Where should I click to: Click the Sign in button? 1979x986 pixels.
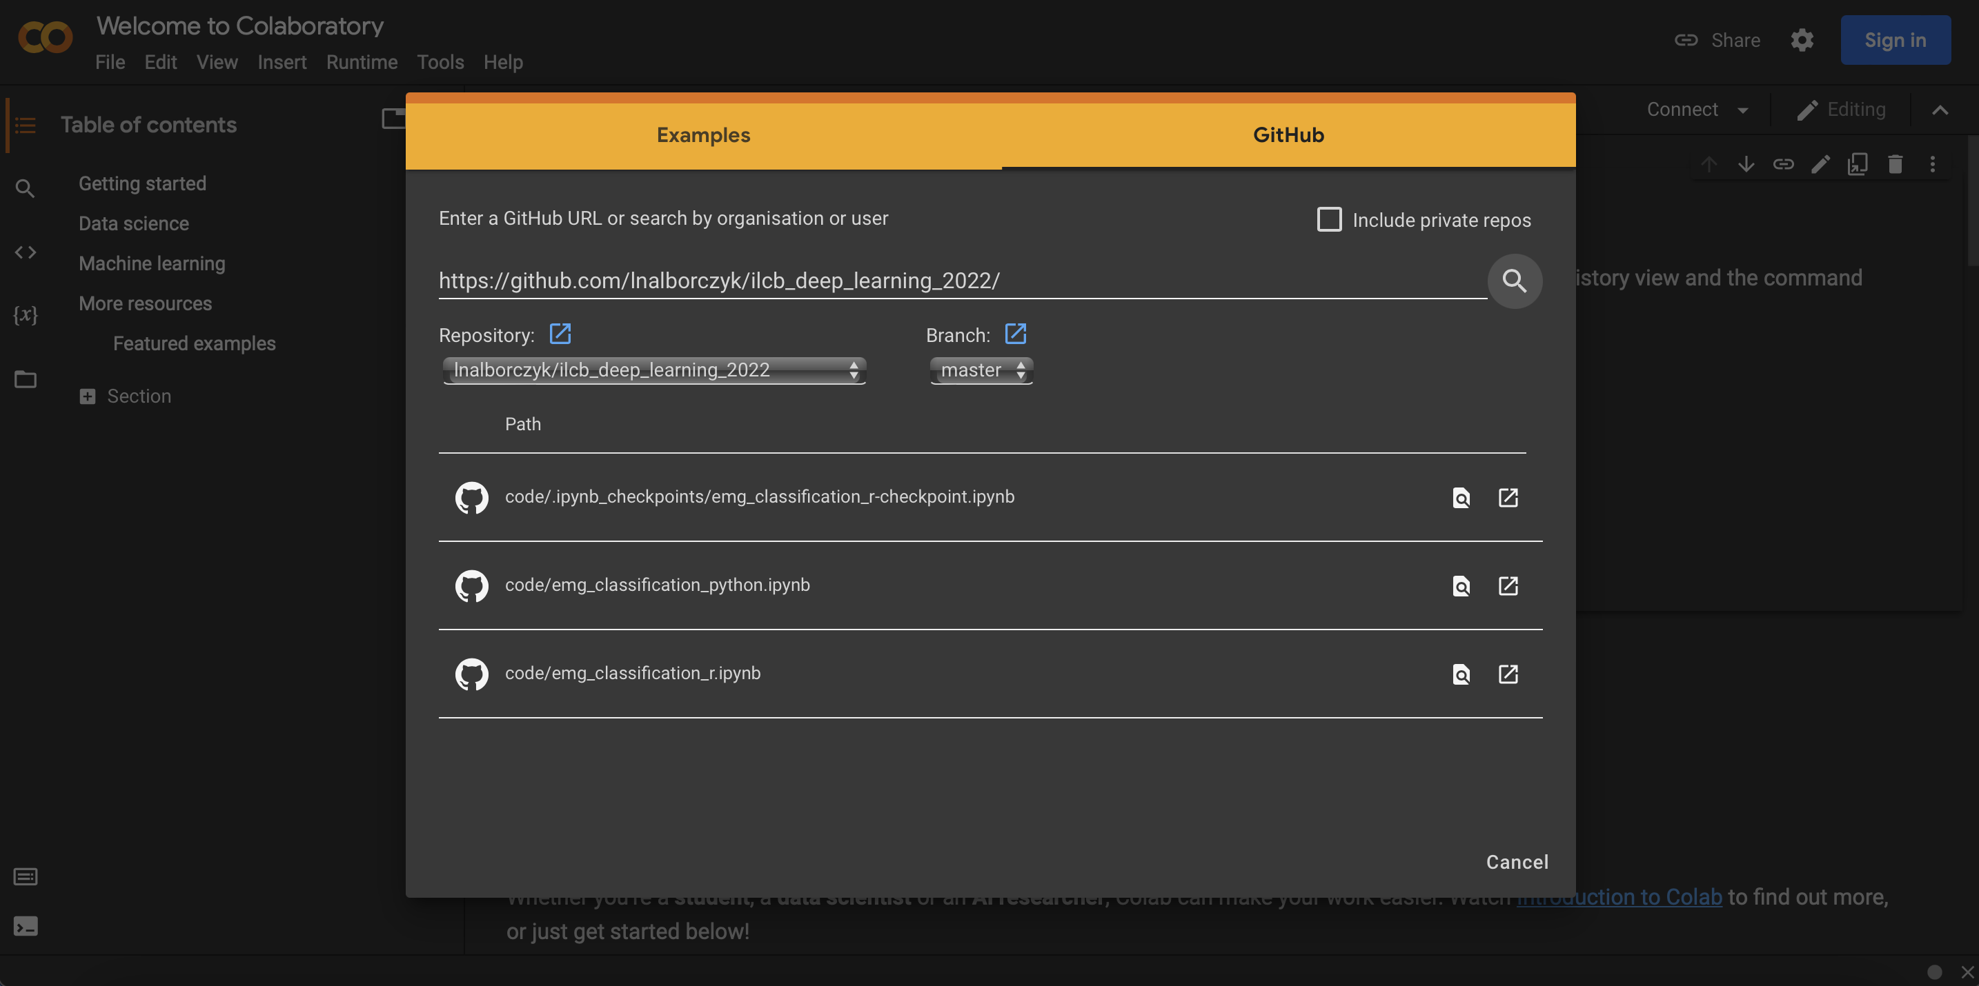tap(1896, 40)
